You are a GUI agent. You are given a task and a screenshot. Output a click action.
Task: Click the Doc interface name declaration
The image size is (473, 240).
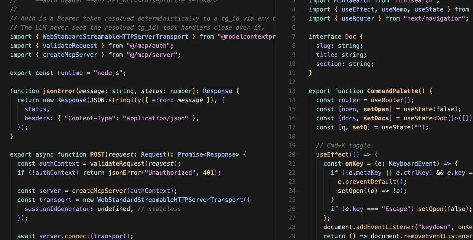click(x=350, y=37)
